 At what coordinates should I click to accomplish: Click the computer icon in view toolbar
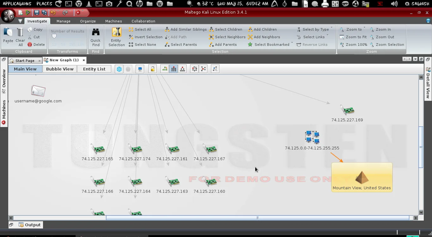point(140,69)
